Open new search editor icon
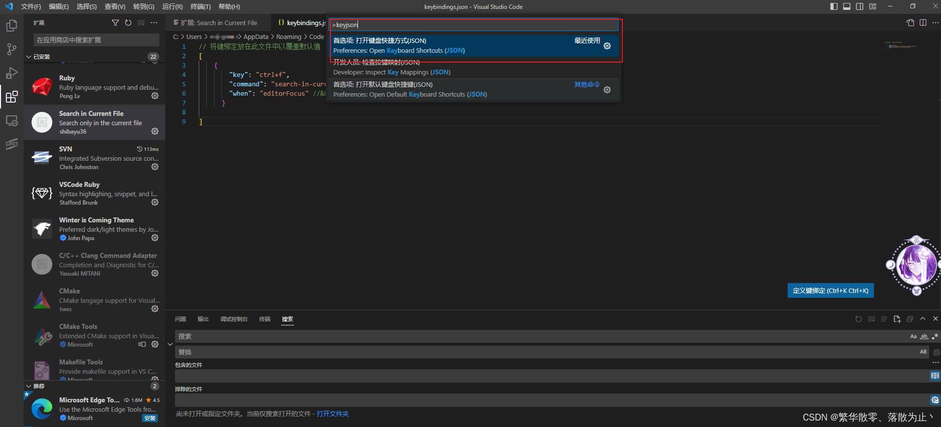 (897, 319)
